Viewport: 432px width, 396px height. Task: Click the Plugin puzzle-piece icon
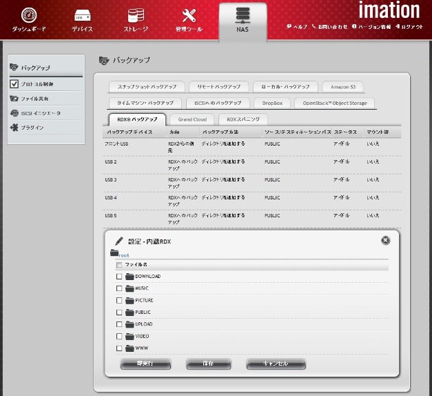[x=14, y=128]
